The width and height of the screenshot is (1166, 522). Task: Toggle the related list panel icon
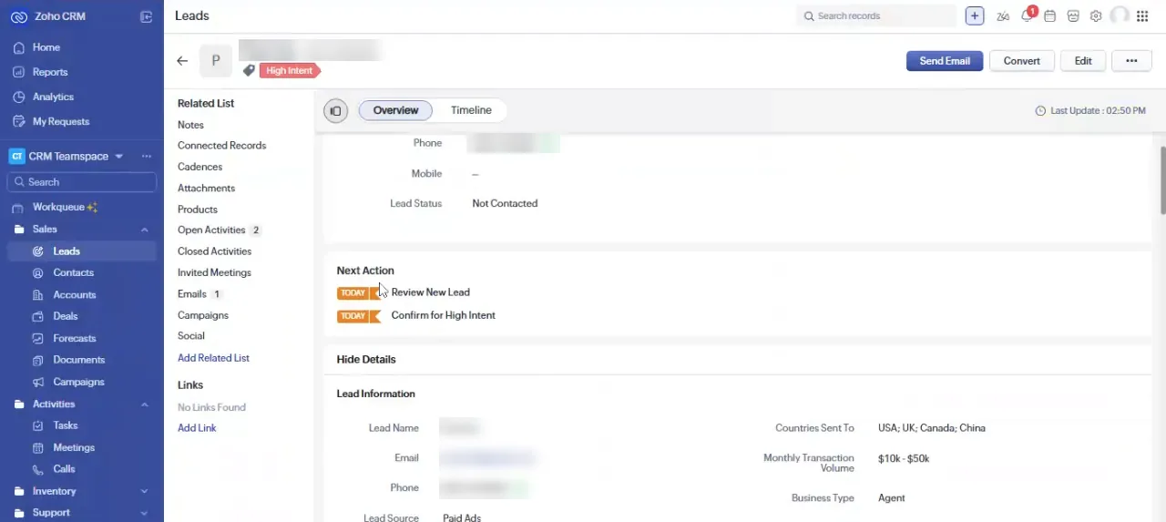click(x=335, y=111)
